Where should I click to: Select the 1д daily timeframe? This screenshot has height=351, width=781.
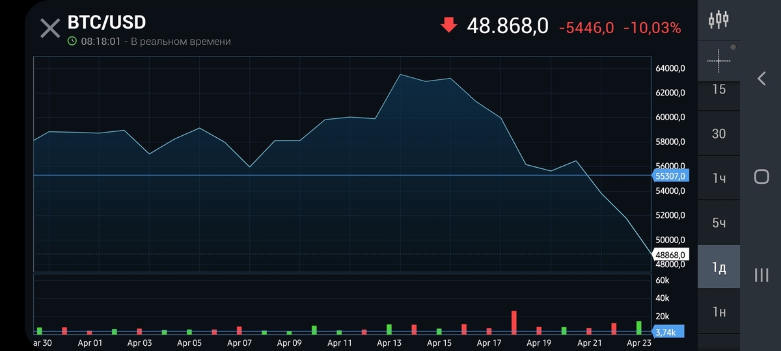pos(719,267)
